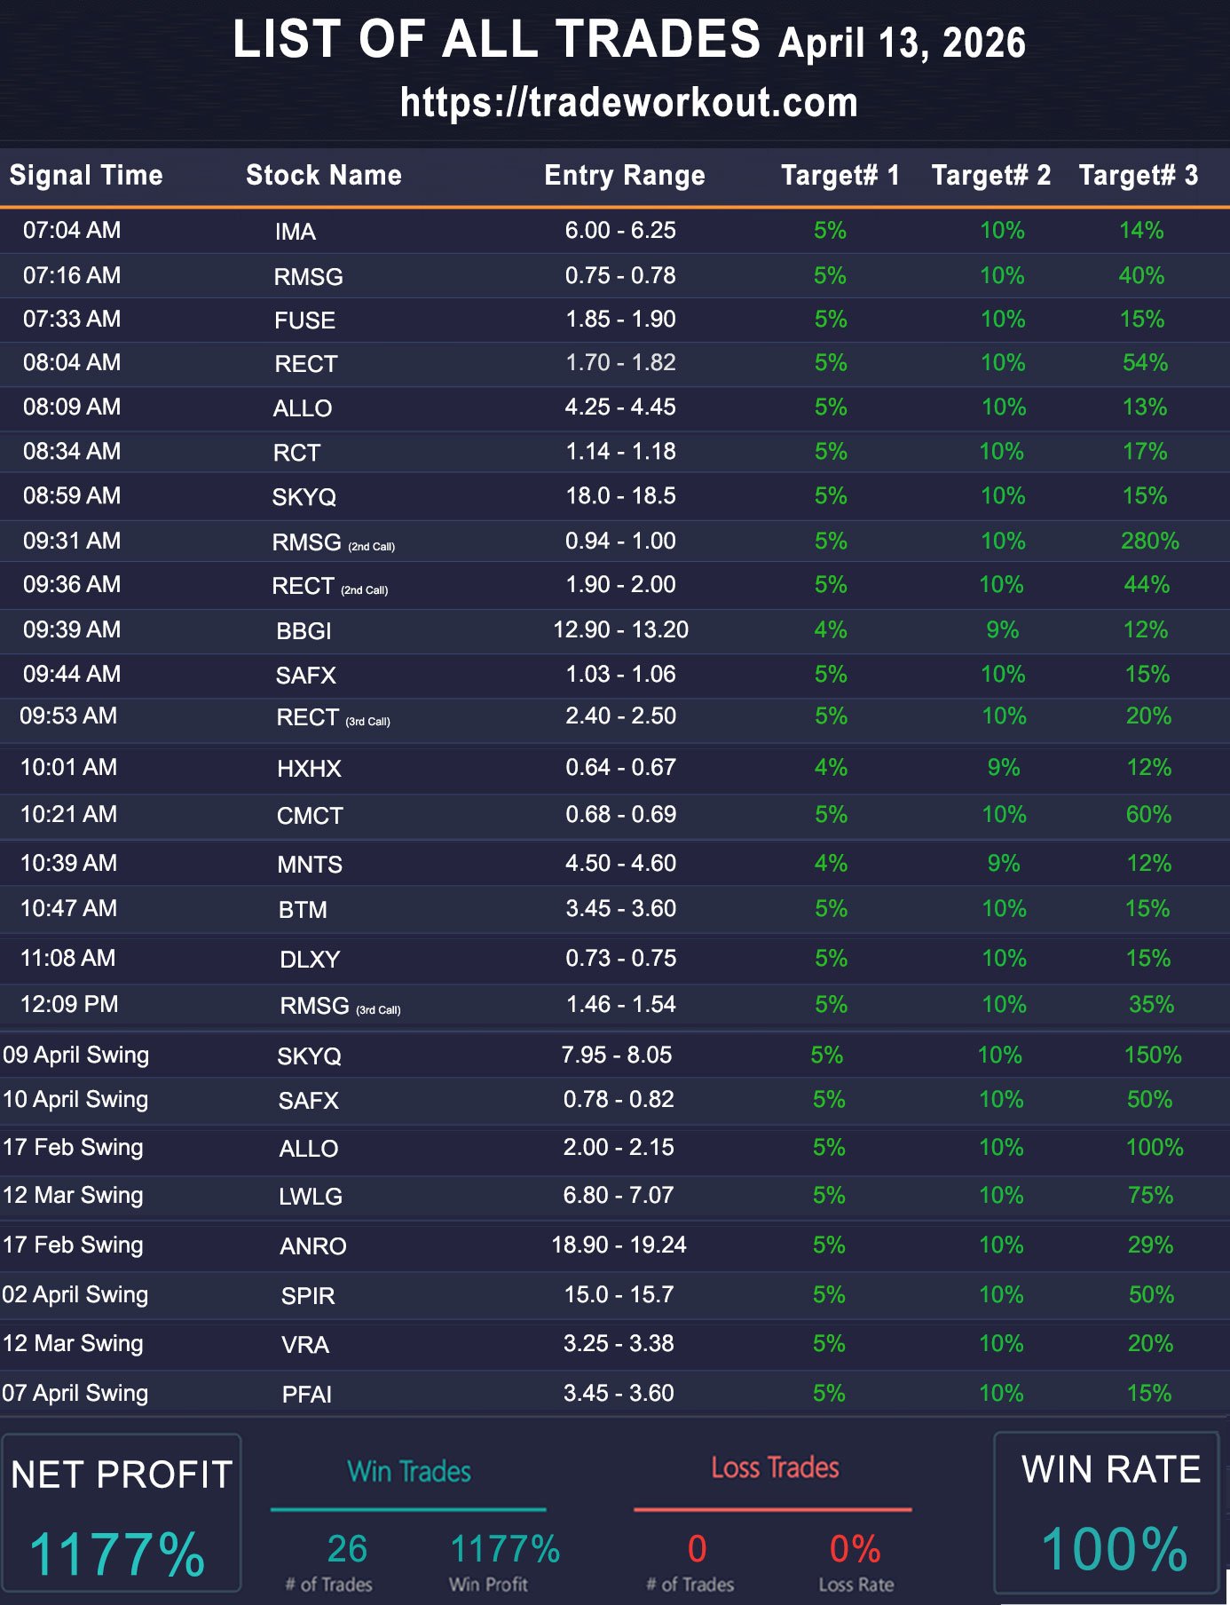Click the 12.90 - 13.20 entry range
The width and height of the screenshot is (1230, 1605).
(620, 629)
